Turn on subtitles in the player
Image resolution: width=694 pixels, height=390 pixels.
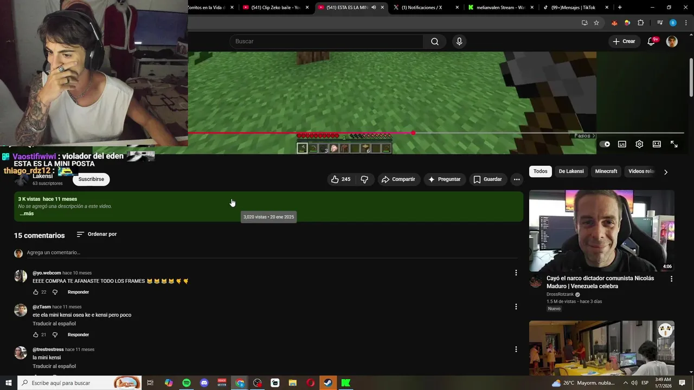pos(622,144)
